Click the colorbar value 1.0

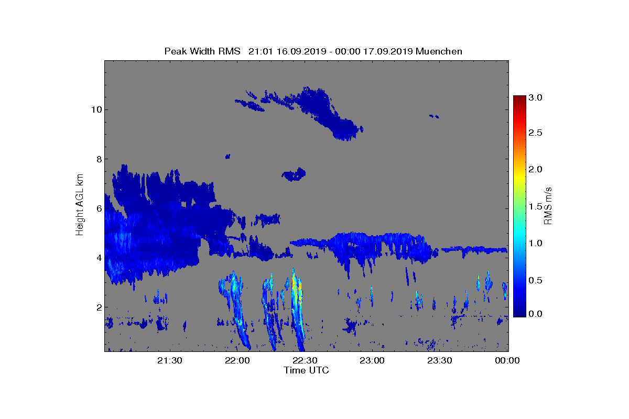[x=535, y=243]
